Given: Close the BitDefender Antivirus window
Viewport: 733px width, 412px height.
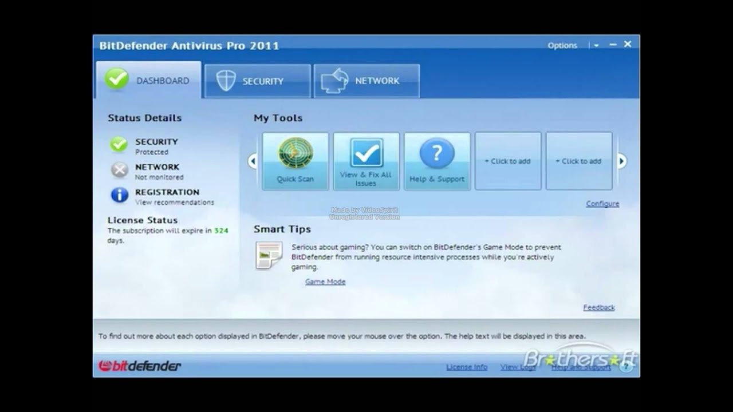Looking at the screenshot, I should 628,44.
